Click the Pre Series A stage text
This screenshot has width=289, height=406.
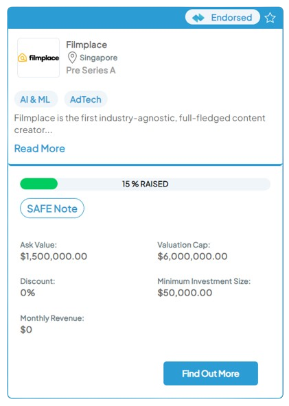(91, 70)
